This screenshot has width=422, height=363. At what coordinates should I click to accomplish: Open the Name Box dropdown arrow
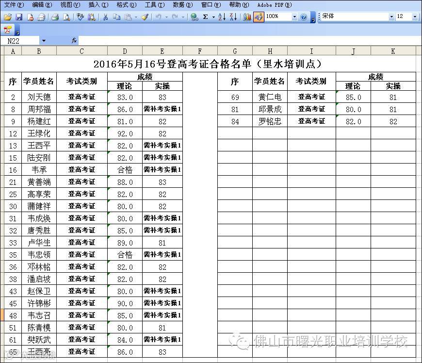(44, 41)
